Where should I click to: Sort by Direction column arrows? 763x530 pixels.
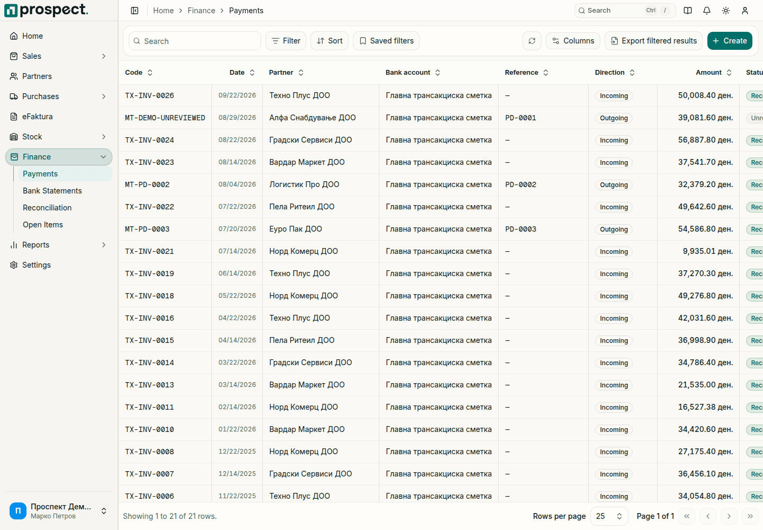point(632,73)
